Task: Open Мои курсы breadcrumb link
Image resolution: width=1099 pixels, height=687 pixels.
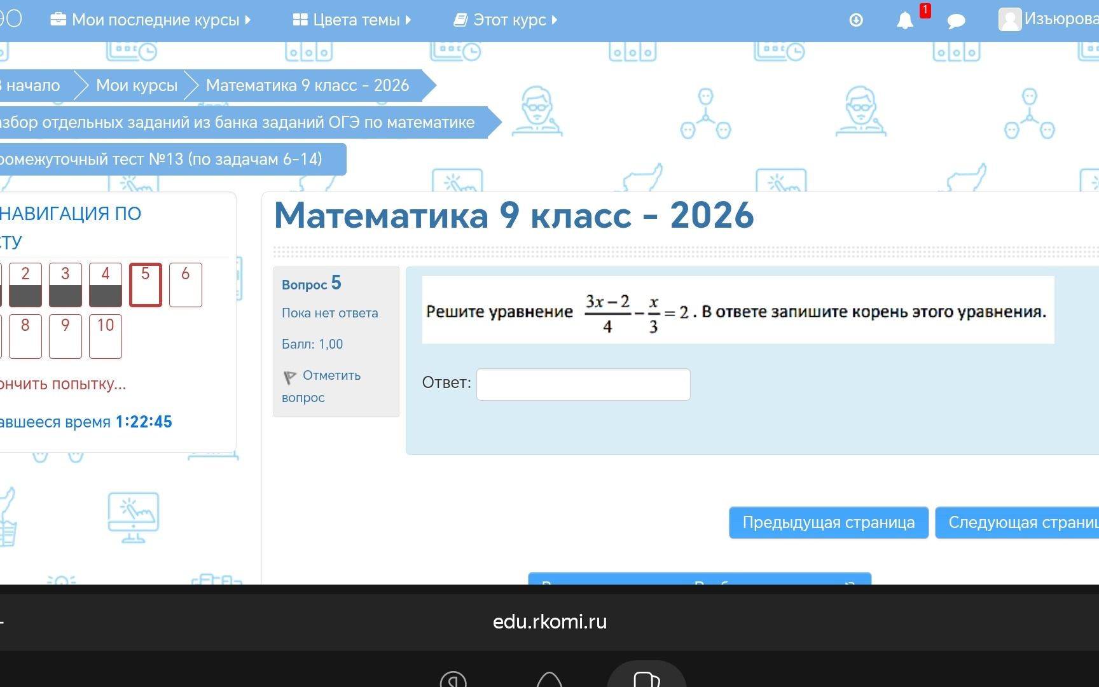Action: click(x=137, y=85)
